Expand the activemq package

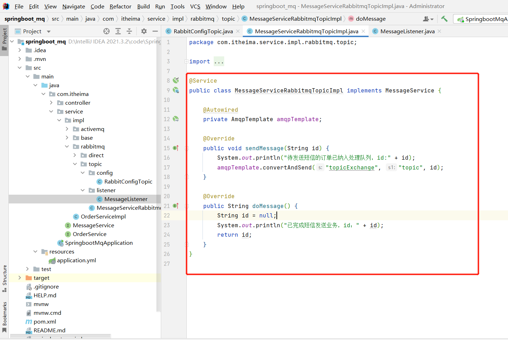67,129
